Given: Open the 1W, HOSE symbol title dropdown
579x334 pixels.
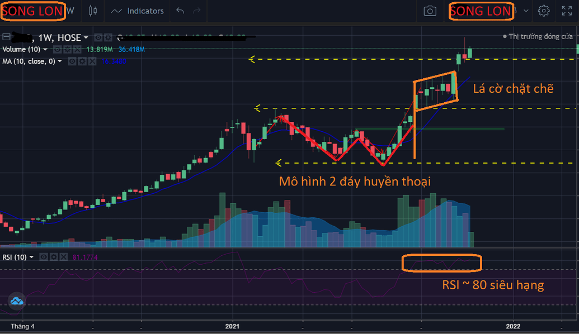Looking at the screenshot, I should pyautogui.click(x=86, y=37).
